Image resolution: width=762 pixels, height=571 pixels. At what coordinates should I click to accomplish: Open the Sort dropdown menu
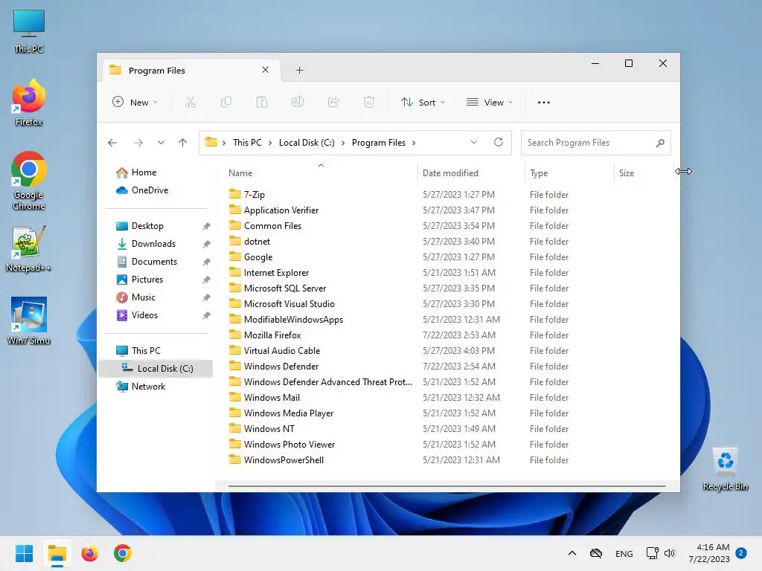click(423, 103)
